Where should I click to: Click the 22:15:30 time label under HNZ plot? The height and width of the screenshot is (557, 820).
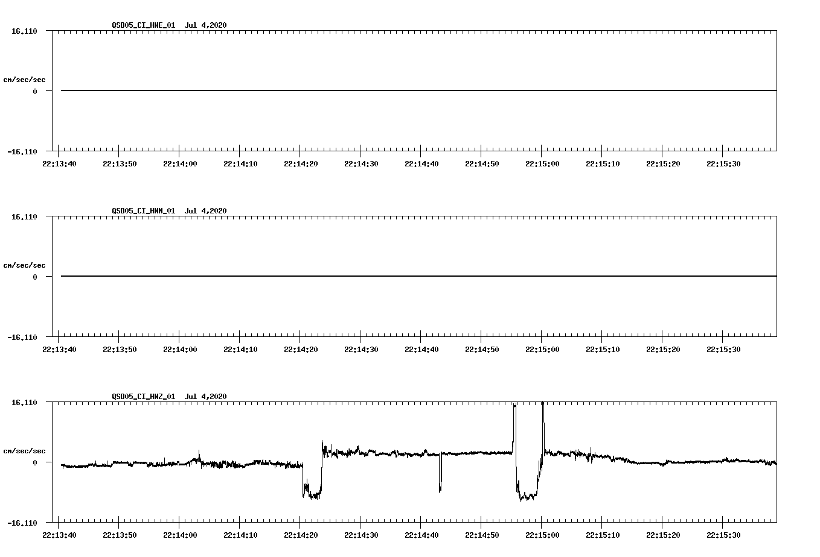[x=723, y=535]
